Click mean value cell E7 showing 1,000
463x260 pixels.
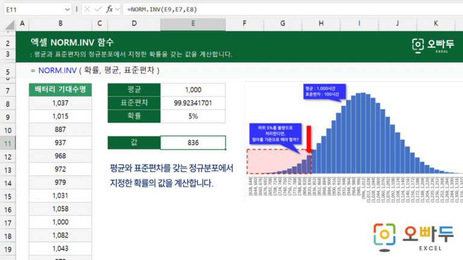(193, 90)
